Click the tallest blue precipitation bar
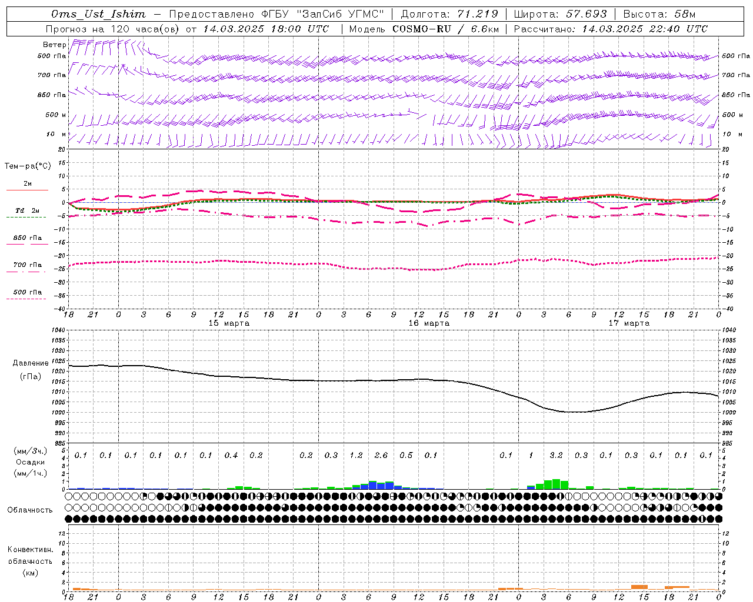Viewport: 753px width, 602px height. [373, 485]
